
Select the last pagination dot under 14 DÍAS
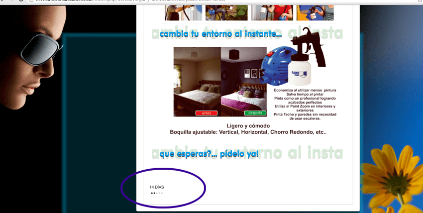(x=162, y=193)
